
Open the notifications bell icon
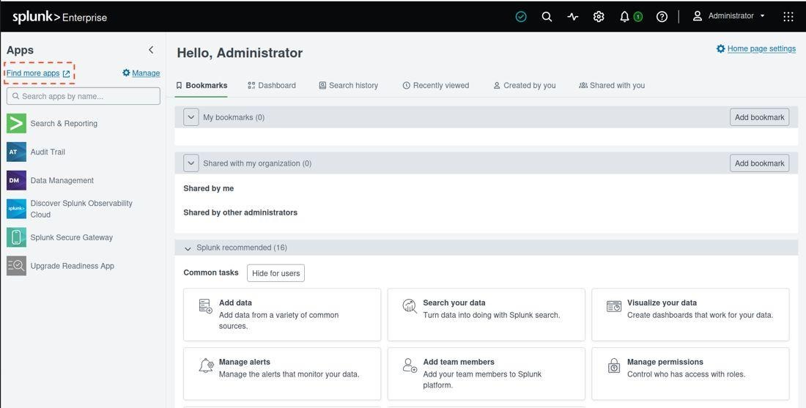pyautogui.click(x=624, y=17)
